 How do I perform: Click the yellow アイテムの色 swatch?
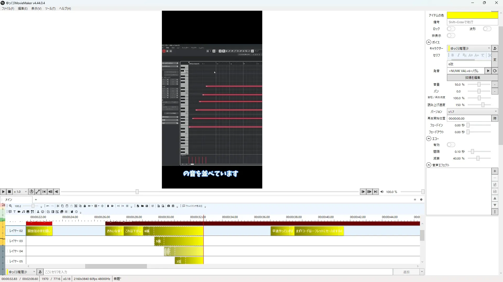tap(472, 15)
